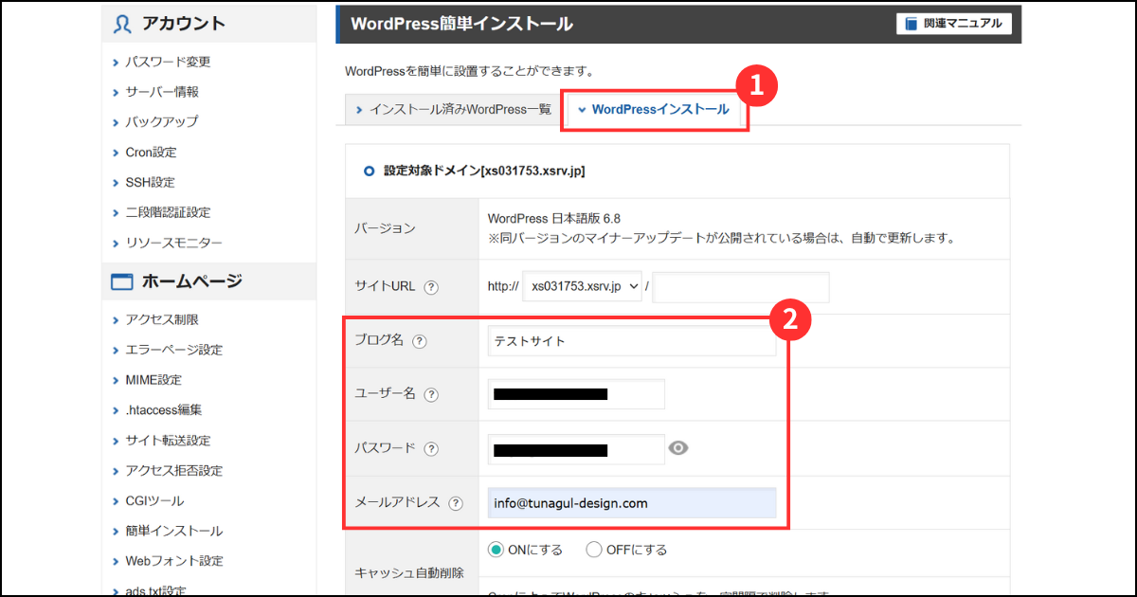The image size is (1137, 597).
Task: Click help icon next to パスワード
Action: click(x=431, y=449)
